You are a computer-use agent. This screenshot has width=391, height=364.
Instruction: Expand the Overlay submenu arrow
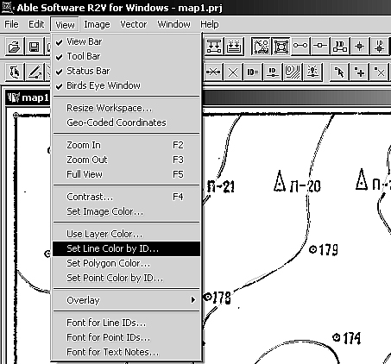[193, 300]
